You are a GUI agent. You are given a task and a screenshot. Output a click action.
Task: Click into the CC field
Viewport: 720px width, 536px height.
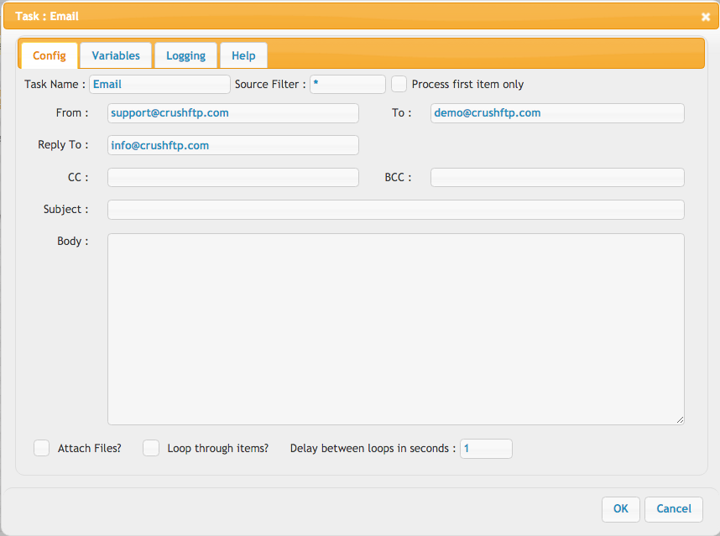pos(232,177)
